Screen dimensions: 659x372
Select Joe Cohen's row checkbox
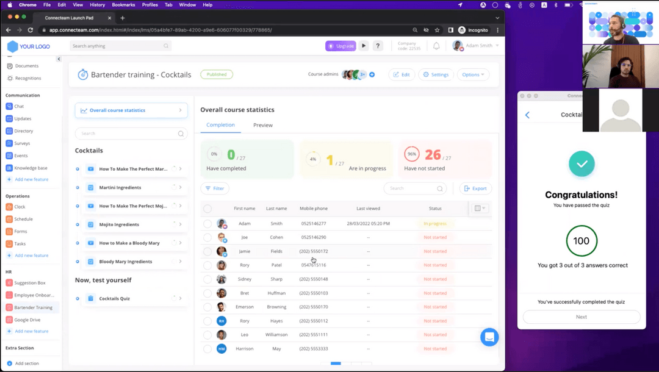point(207,237)
